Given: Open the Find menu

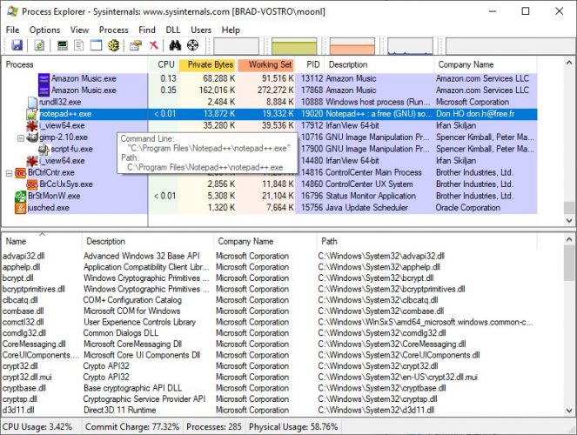Looking at the screenshot, I should click(147, 30).
